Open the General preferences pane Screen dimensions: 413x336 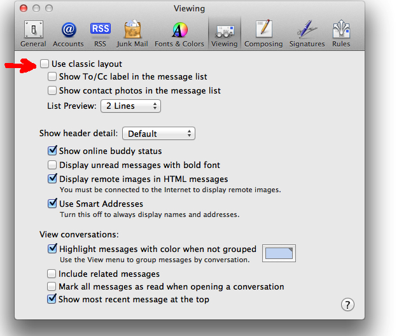point(34,34)
